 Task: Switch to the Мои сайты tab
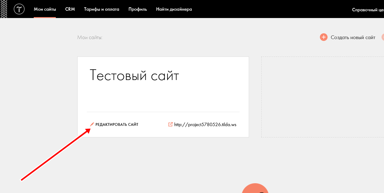(45, 9)
